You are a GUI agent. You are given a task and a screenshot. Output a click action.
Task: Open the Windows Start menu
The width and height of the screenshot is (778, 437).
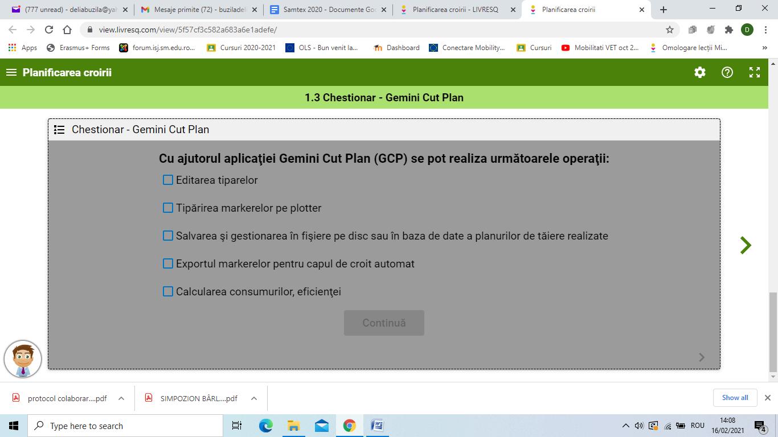pyautogui.click(x=14, y=426)
